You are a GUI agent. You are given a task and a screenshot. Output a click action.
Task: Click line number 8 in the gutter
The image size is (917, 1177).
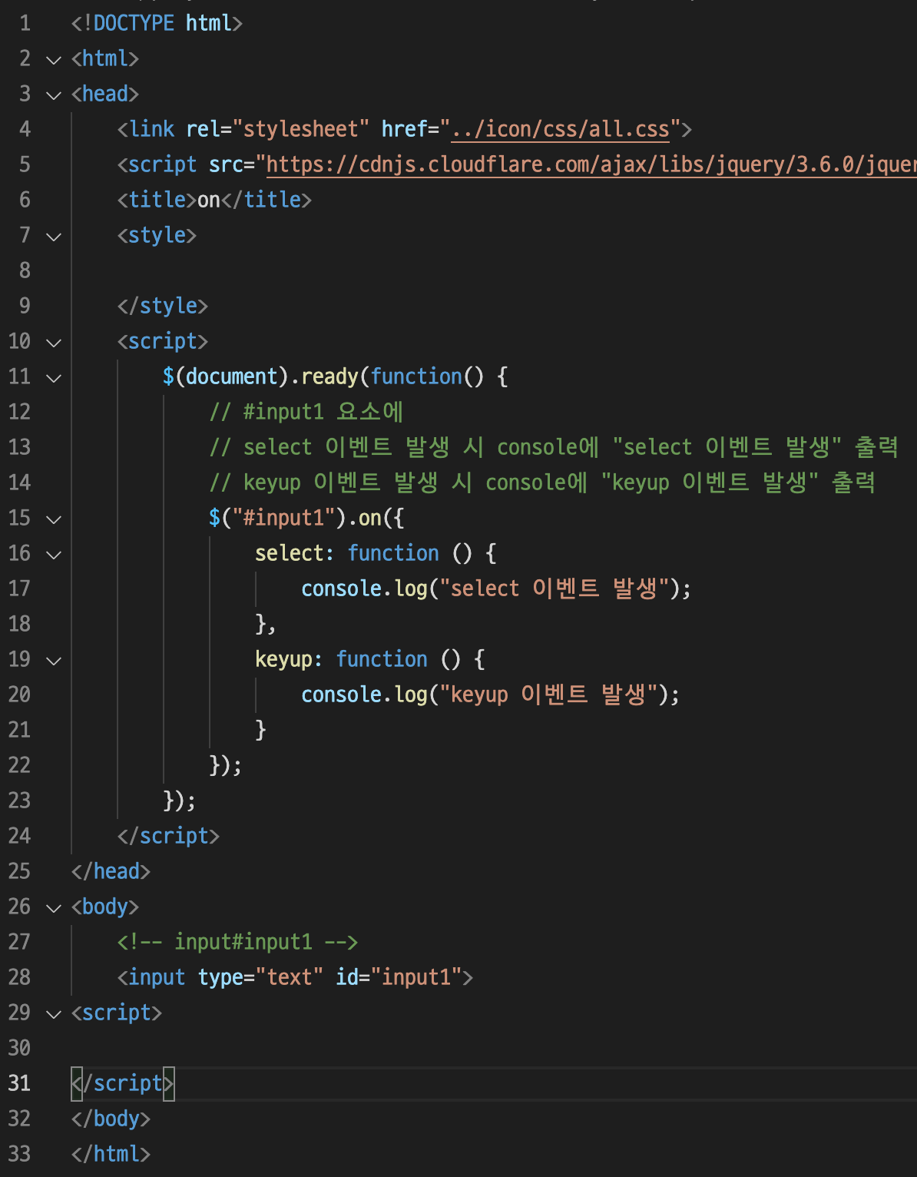coord(25,270)
